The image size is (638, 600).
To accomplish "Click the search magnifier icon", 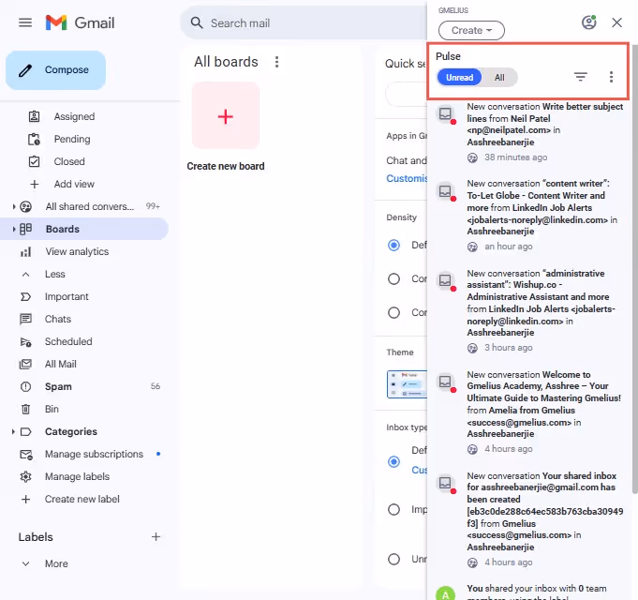I will click(197, 22).
